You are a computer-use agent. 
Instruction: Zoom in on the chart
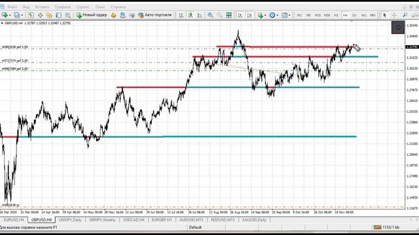point(210,15)
